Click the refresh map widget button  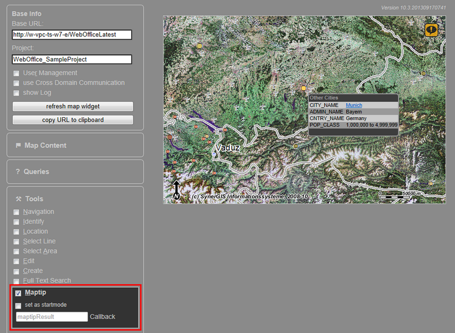[73, 107]
